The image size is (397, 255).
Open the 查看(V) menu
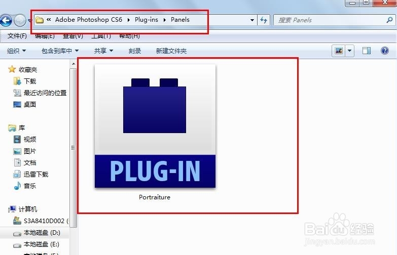tap(73, 36)
